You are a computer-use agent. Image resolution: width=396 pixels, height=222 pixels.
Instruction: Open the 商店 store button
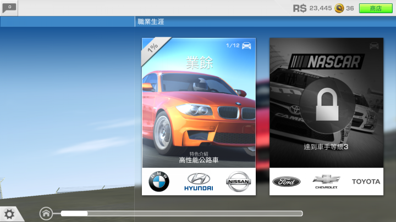pos(376,8)
